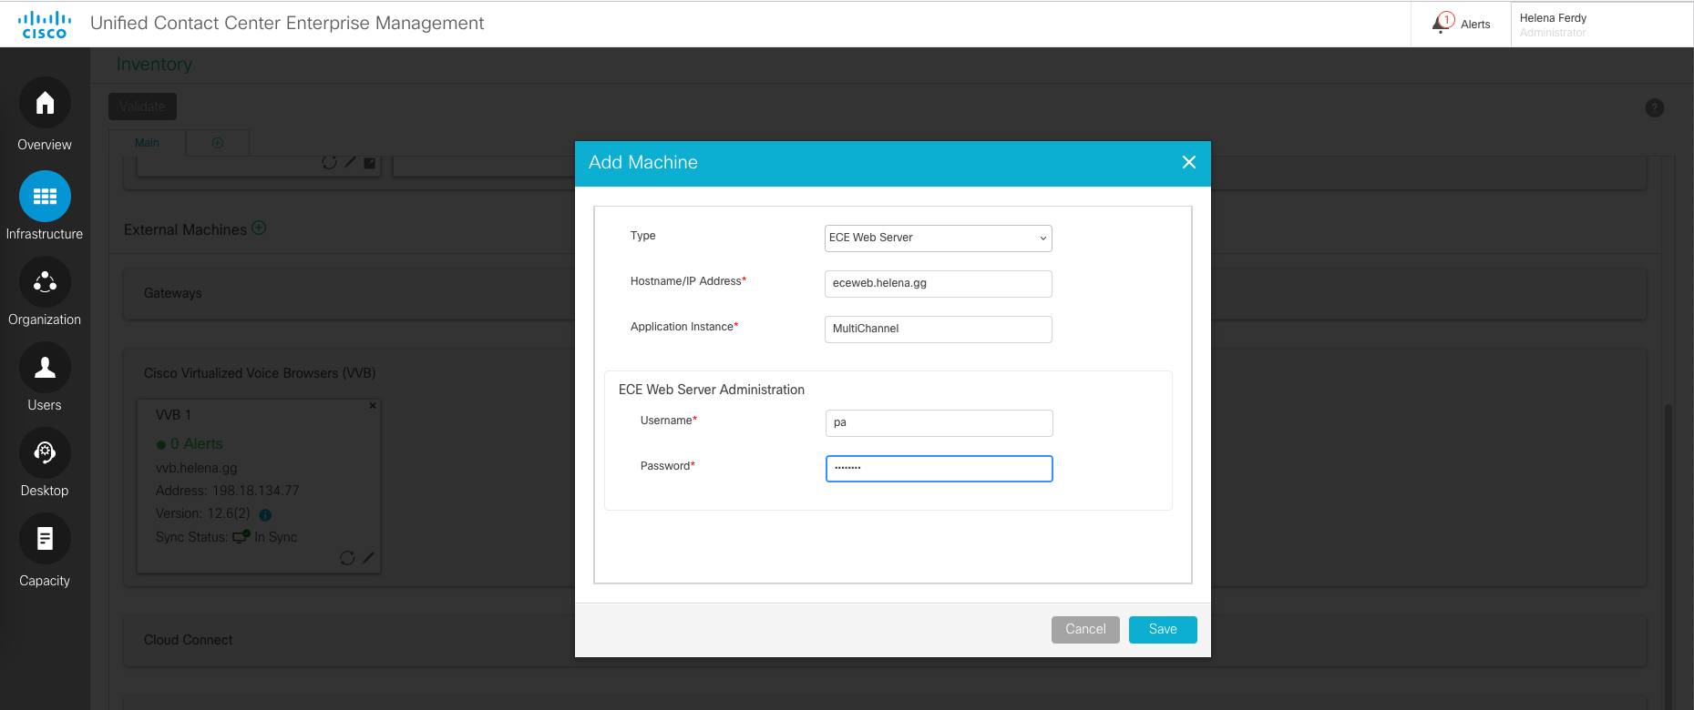
Task: Open the Desktop headset icon
Action: coord(45,452)
